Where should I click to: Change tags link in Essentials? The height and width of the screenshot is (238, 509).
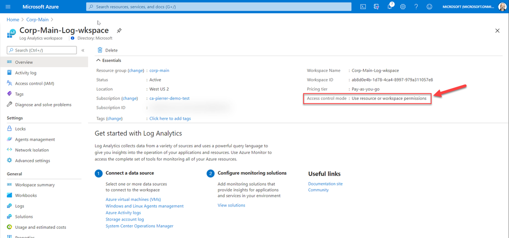pyautogui.click(x=114, y=119)
